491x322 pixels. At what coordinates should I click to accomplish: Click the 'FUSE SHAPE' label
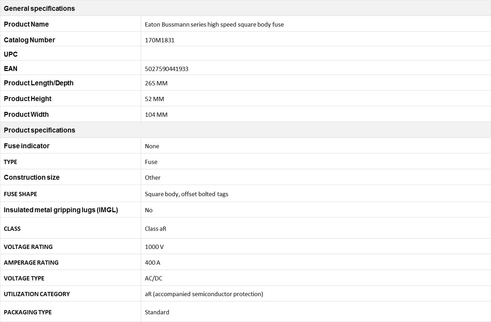(x=20, y=194)
